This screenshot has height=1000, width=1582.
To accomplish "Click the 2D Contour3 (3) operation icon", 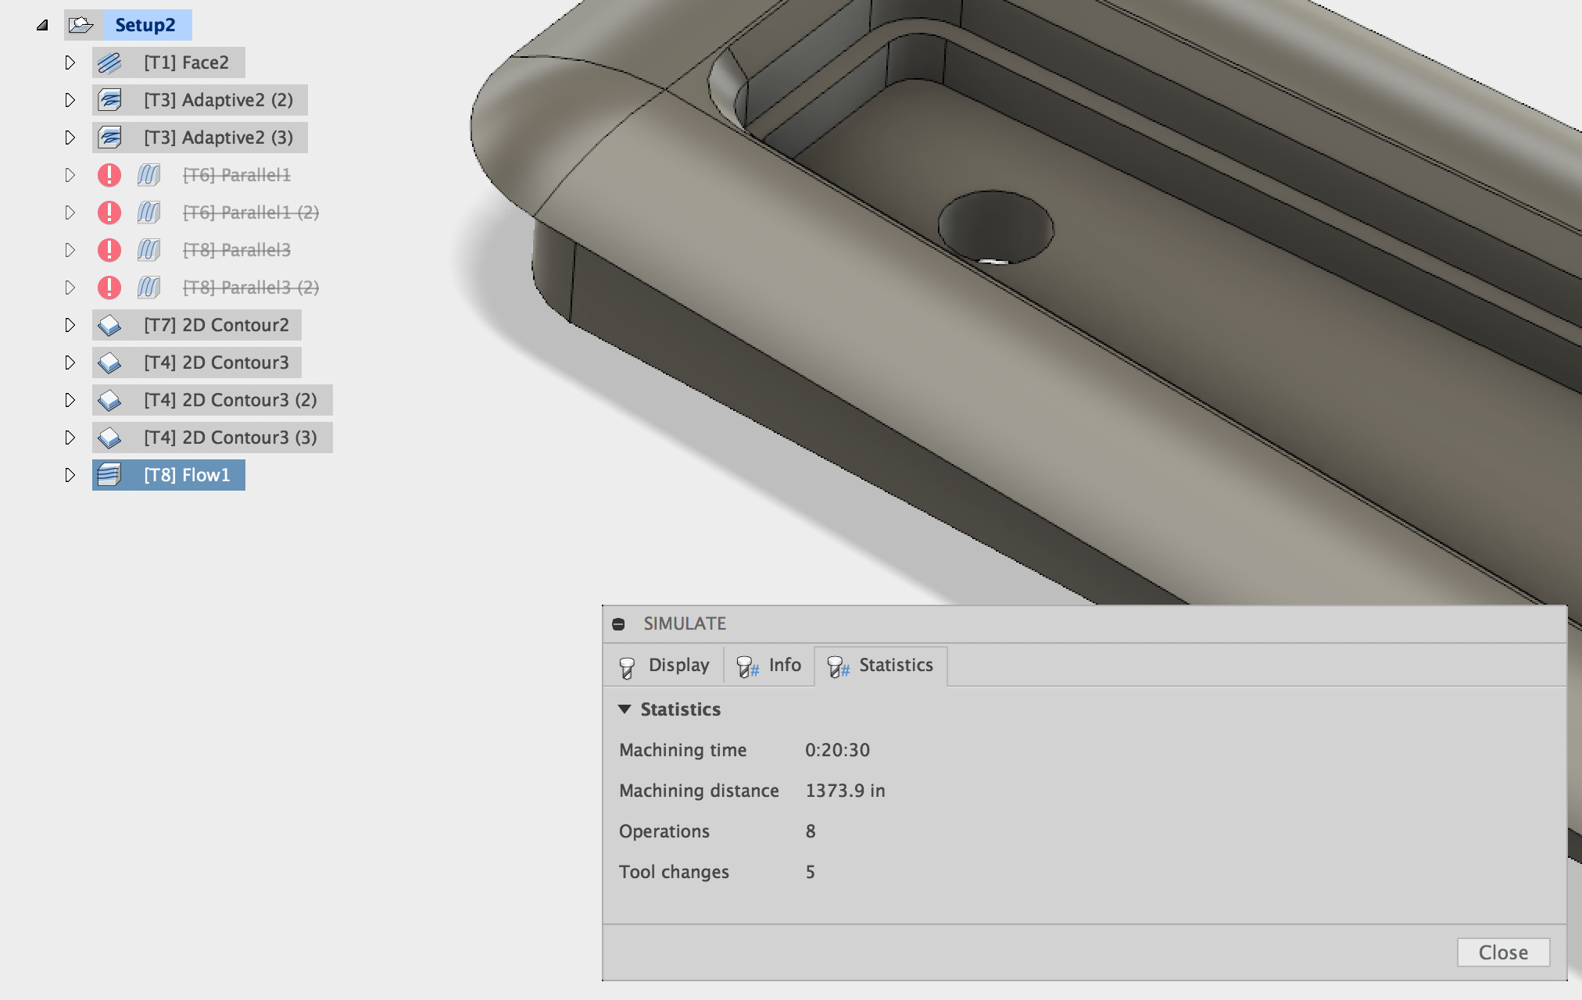I will tap(109, 437).
